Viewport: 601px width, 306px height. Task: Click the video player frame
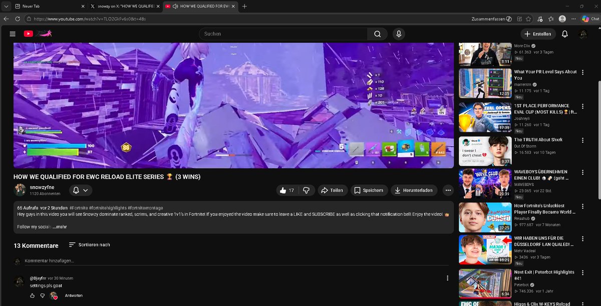(x=233, y=105)
